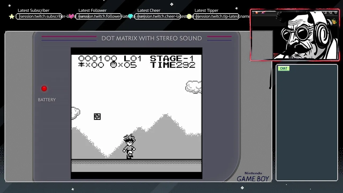
Task: Click the VPN shield icon in webcam
Action: pos(336,12)
